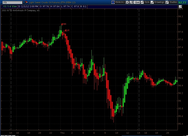Click the 95.4 price axis label
Image resolution: width=188 pixels, height=136 pixels.
tap(180, 124)
